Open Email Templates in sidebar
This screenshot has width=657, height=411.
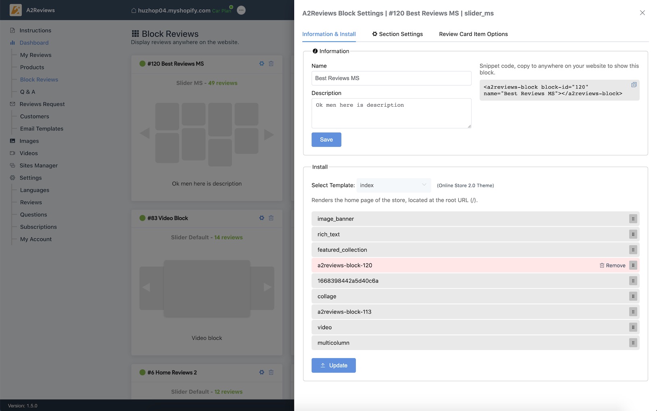coord(42,129)
